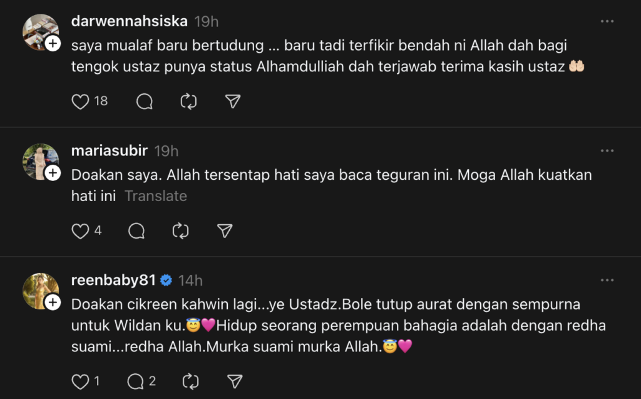Reply to mariasubir's comment
Viewport: 641px width, 399px height.
(136, 231)
